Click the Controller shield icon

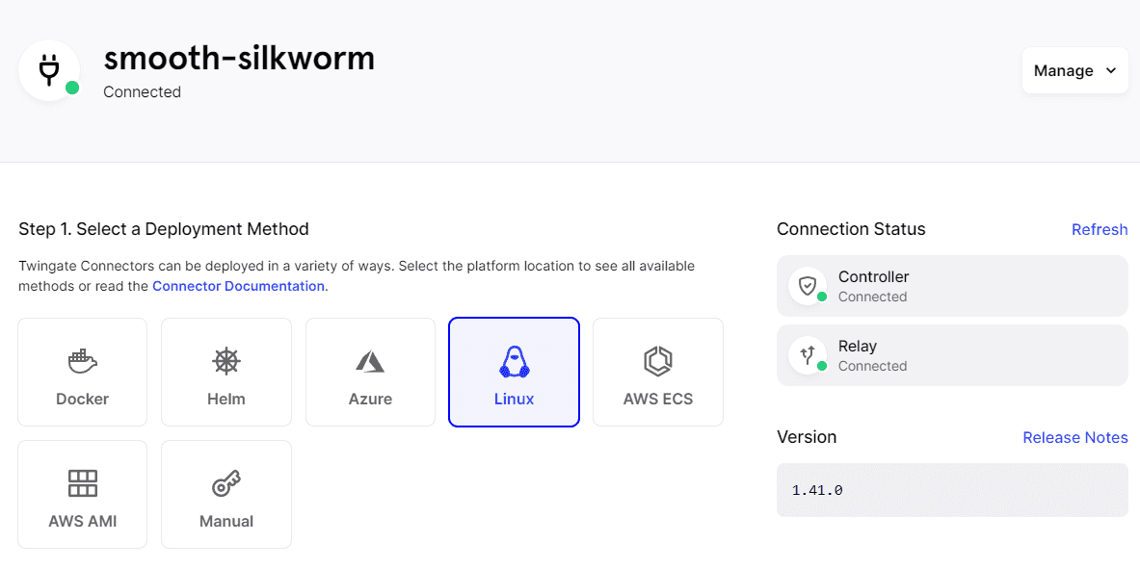(808, 286)
